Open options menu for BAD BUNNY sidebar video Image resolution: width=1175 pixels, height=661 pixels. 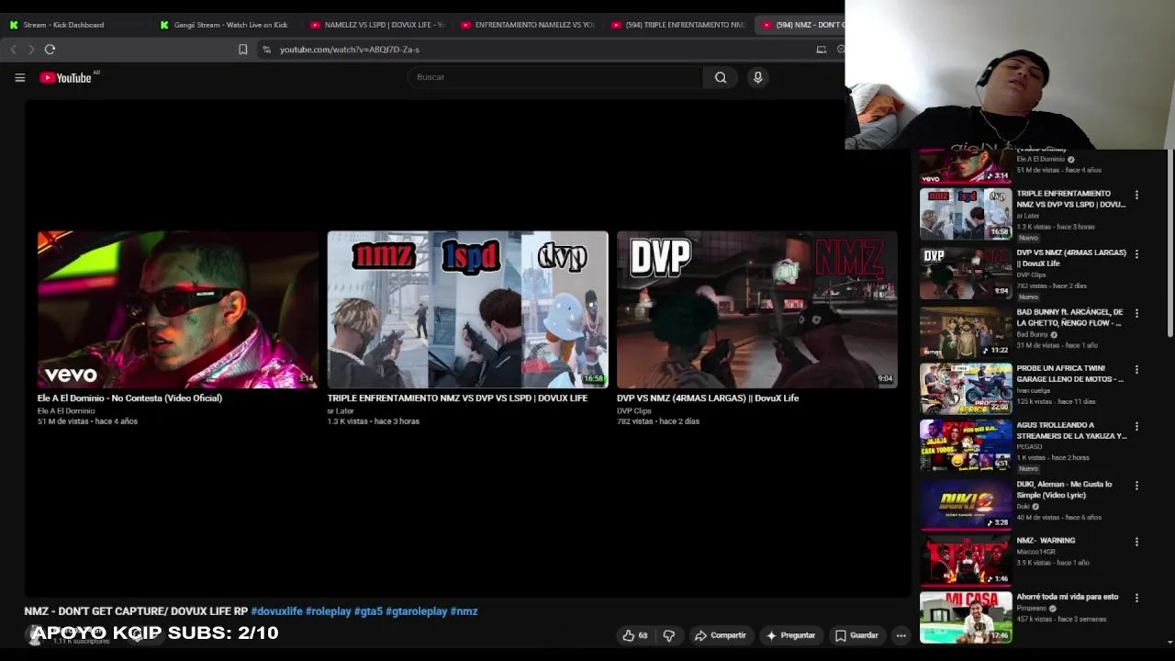(x=1136, y=313)
